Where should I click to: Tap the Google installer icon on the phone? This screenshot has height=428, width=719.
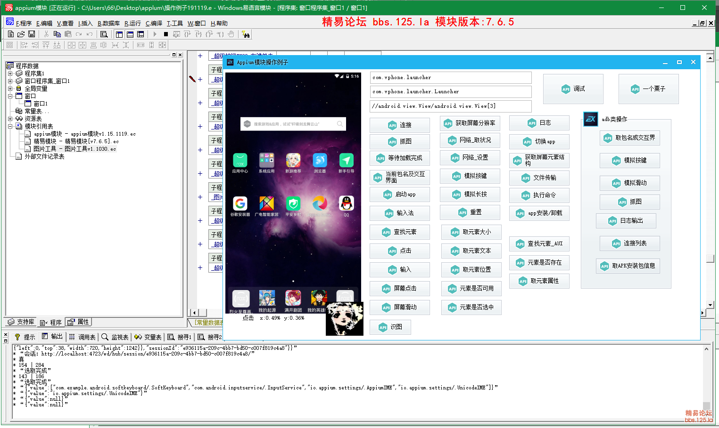240,203
